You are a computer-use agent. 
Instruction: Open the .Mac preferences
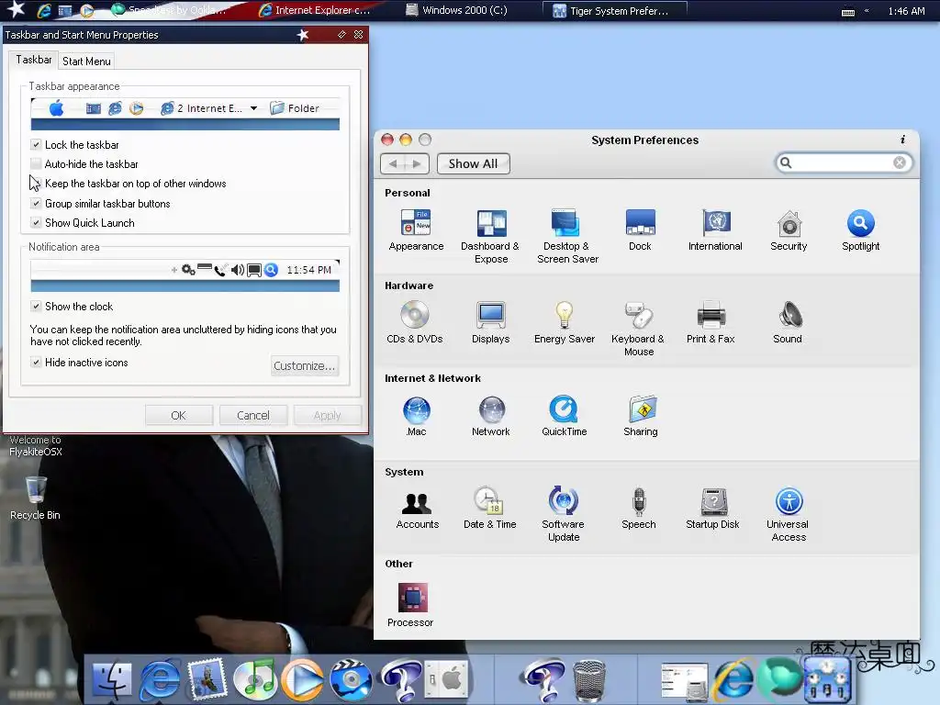416,416
